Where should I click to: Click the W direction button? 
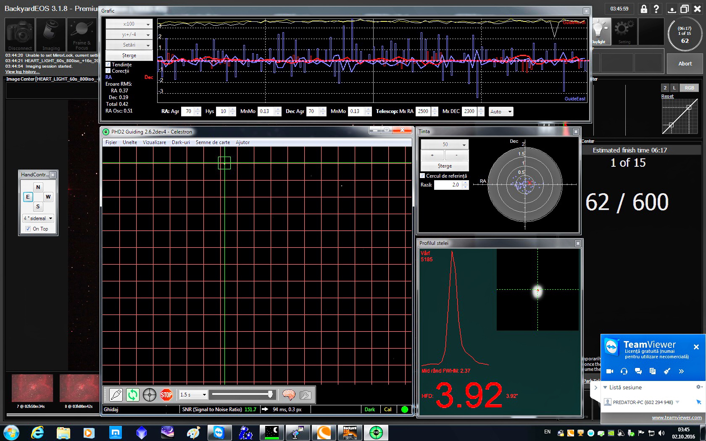point(48,197)
